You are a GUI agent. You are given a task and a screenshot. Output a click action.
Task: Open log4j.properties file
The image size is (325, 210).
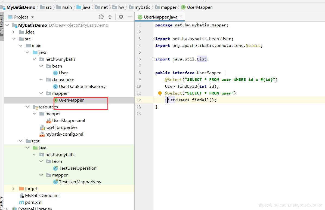[61, 127]
